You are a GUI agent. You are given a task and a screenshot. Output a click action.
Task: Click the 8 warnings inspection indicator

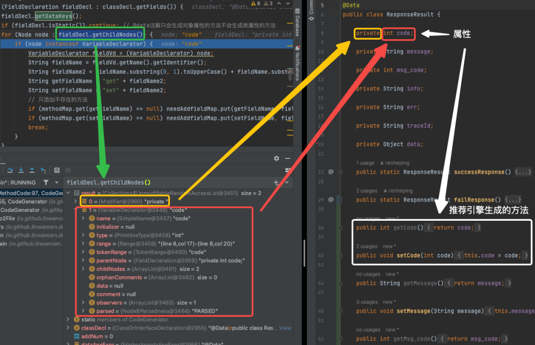click(256, 3)
